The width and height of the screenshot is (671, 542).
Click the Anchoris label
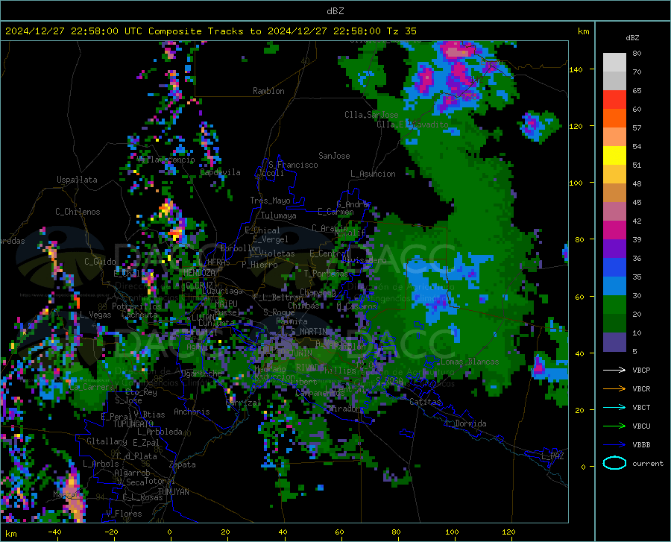[x=192, y=412]
